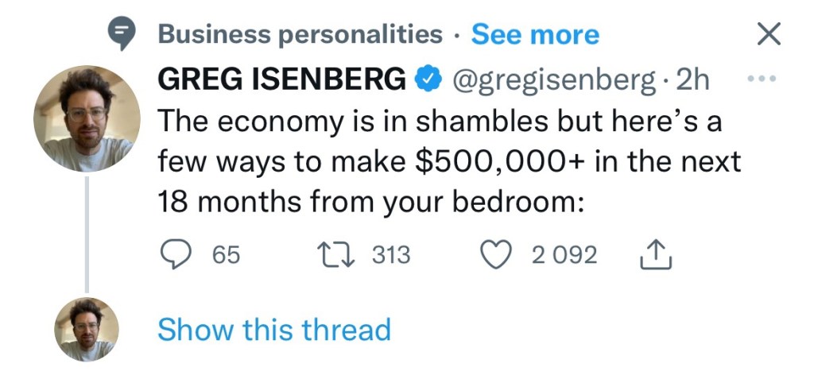Click the 65 replies count
814x375 pixels.
226,255
